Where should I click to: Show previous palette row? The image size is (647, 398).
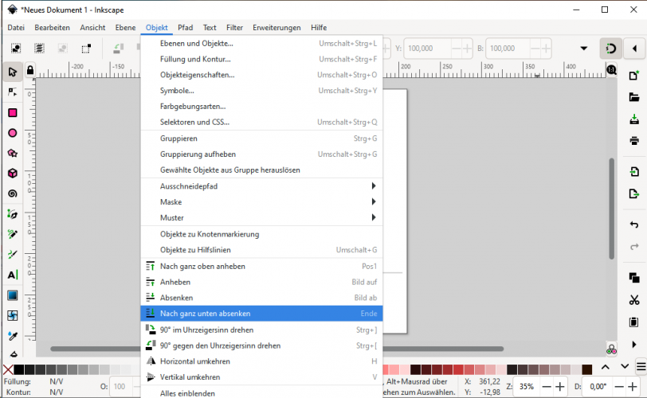point(606,367)
